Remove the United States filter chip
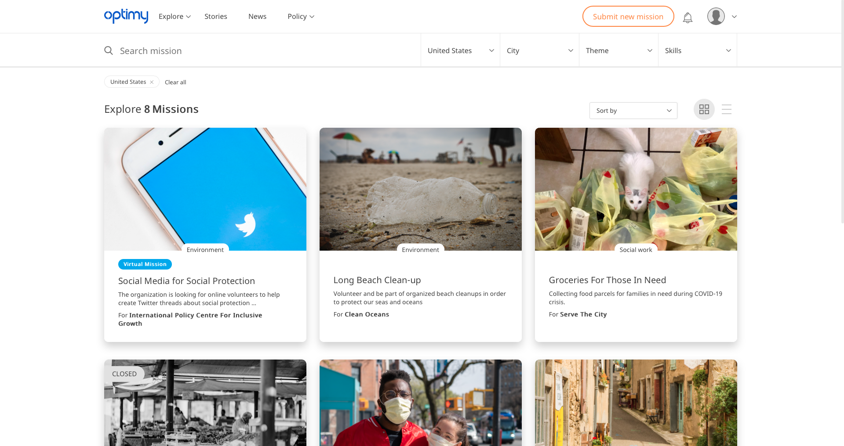844x446 pixels. pyautogui.click(x=152, y=82)
